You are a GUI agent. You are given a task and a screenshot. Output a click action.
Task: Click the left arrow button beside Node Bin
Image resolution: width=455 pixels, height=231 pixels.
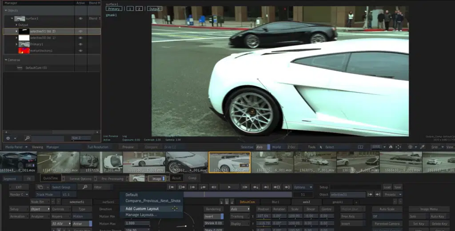[53, 202]
